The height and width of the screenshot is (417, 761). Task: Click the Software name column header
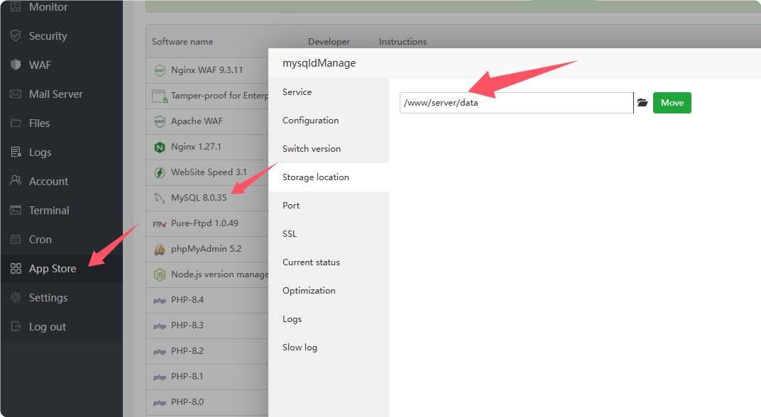[182, 42]
